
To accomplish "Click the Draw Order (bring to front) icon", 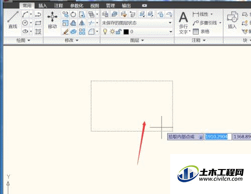I will tap(91, 14).
